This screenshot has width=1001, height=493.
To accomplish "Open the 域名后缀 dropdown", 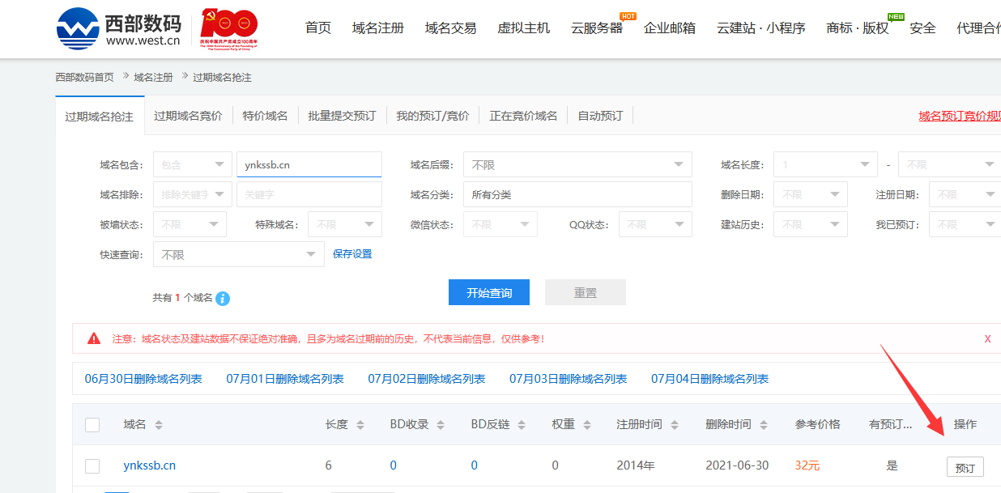I will [x=577, y=164].
